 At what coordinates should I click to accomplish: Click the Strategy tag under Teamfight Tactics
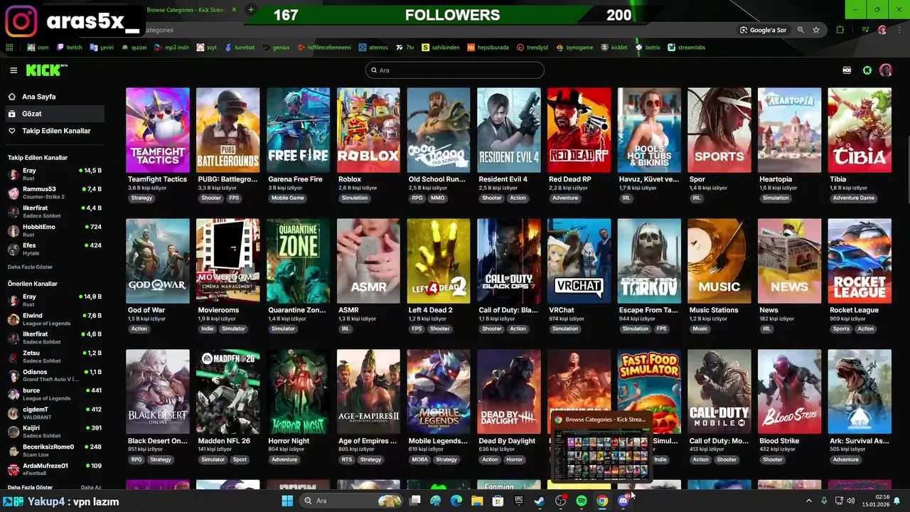(x=141, y=198)
